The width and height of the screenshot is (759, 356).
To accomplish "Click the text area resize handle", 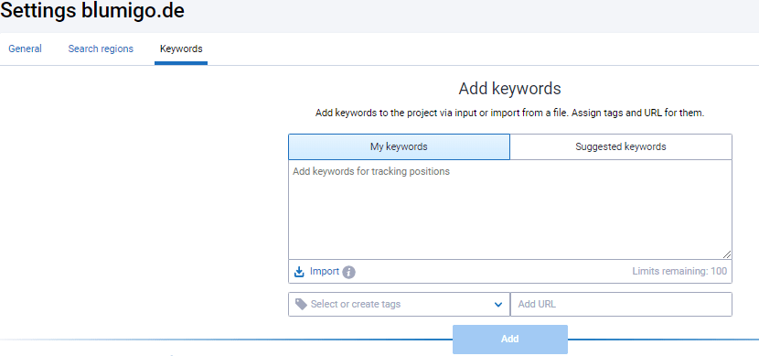I will pyautogui.click(x=728, y=254).
